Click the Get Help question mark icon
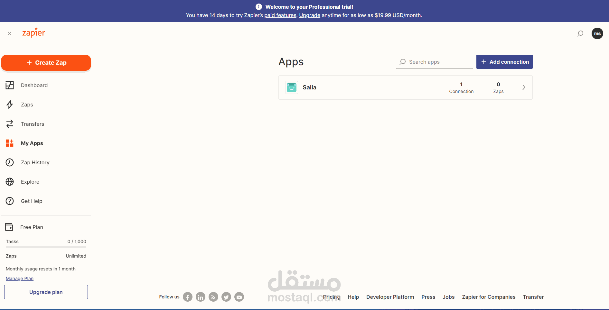609x310 pixels. (10, 201)
